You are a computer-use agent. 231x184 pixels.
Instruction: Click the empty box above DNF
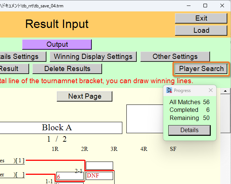coord(99,166)
